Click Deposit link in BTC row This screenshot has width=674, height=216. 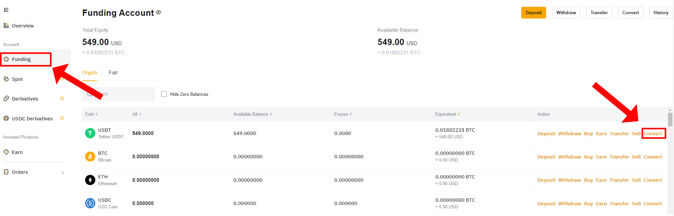pos(546,157)
